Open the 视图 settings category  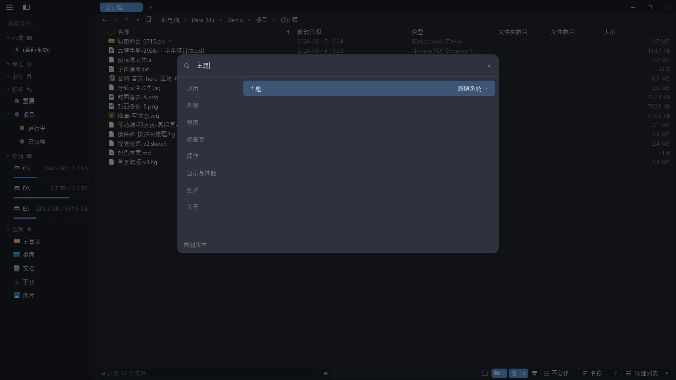click(x=193, y=122)
